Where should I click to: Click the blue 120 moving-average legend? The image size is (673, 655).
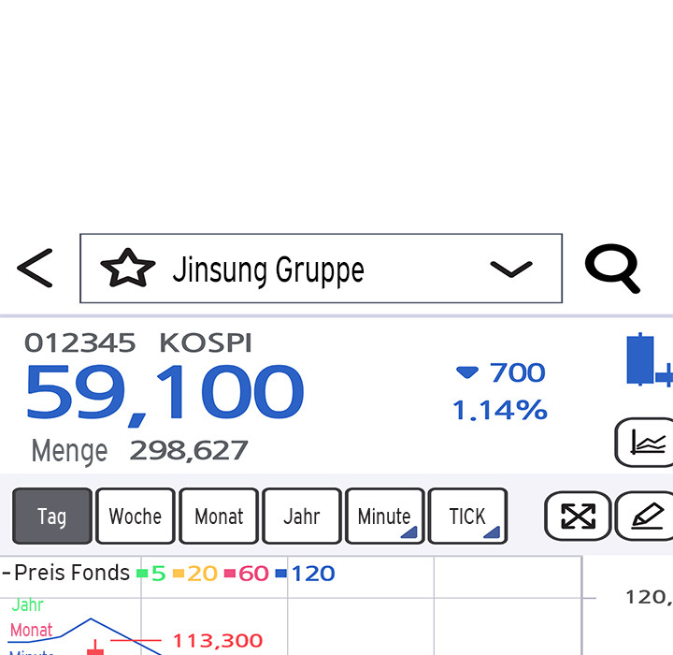pyautogui.click(x=305, y=574)
